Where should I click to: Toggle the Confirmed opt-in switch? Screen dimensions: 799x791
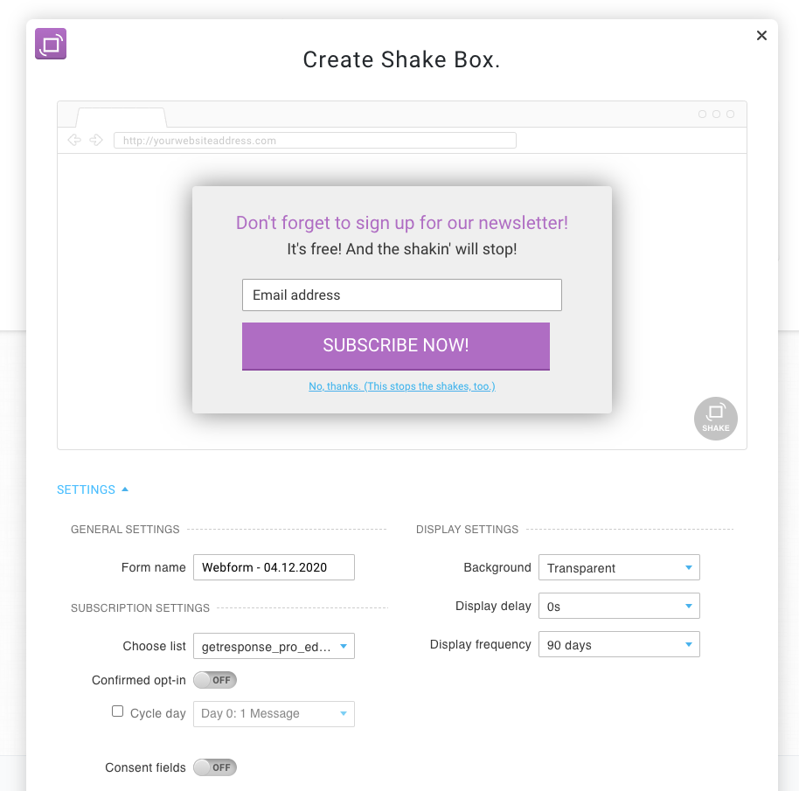[215, 680]
